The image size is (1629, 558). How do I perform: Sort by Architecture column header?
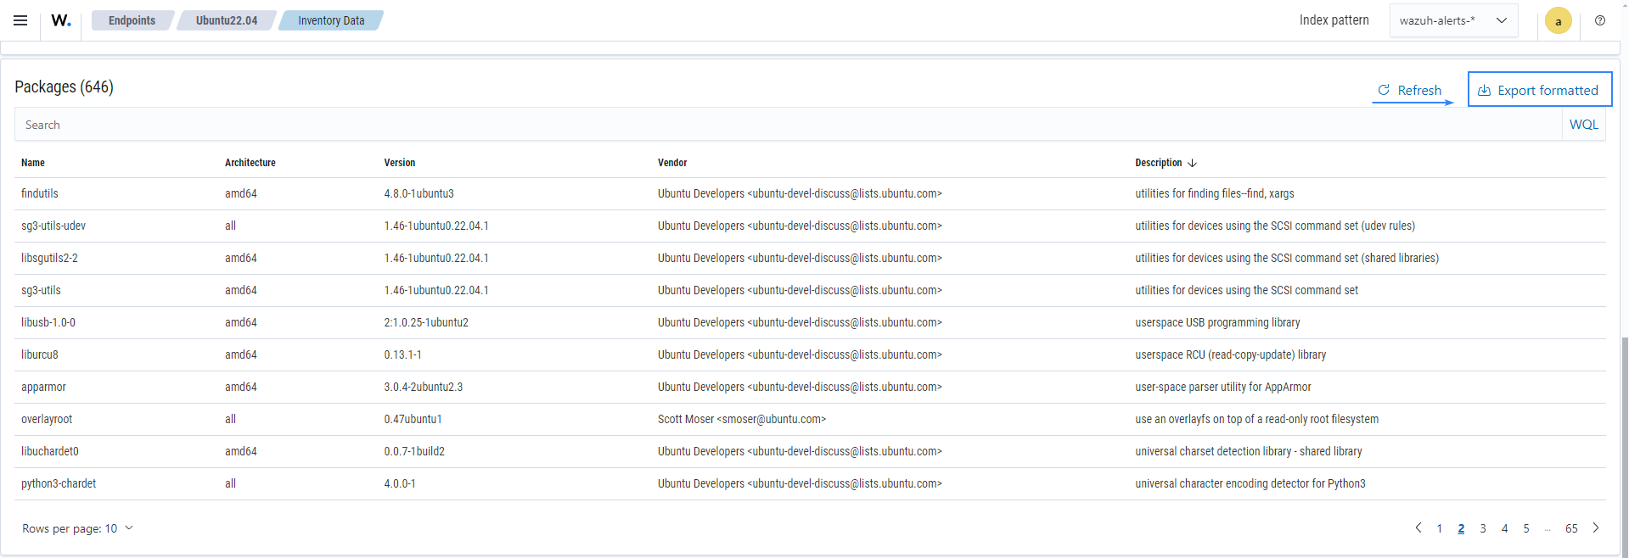pos(250,163)
